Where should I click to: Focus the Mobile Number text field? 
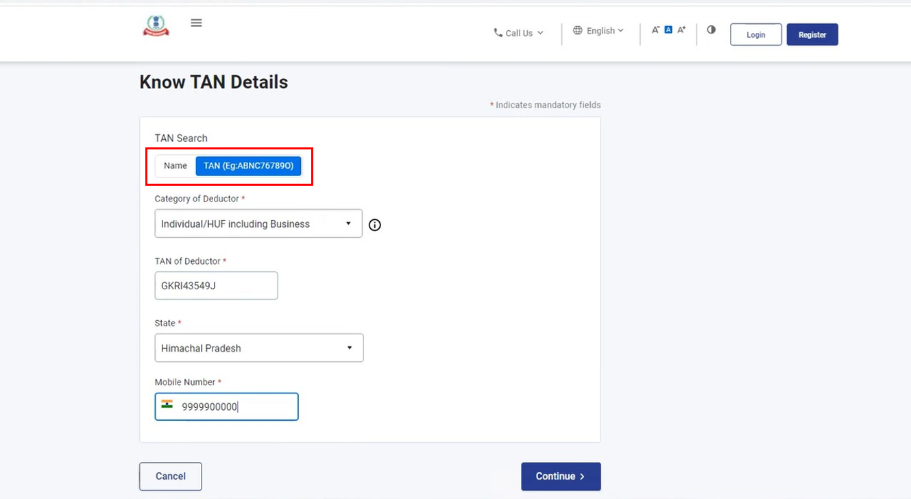[x=236, y=406]
